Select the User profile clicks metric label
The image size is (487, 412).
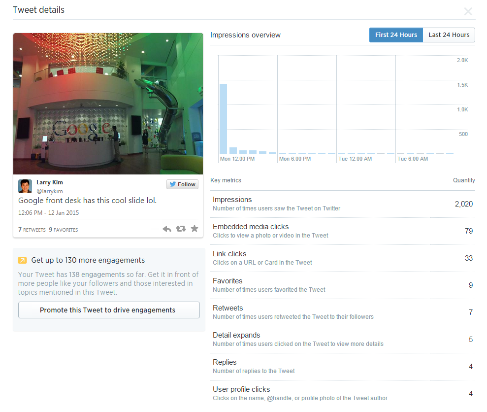coord(241,389)
